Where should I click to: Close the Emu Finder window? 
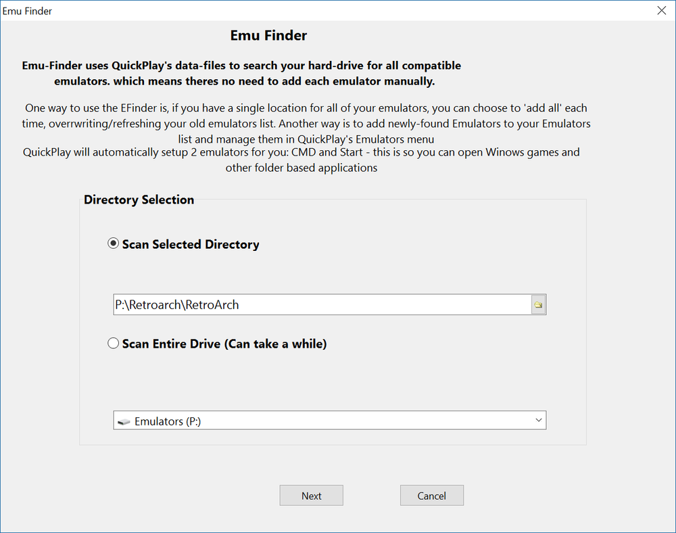point(661,10)
